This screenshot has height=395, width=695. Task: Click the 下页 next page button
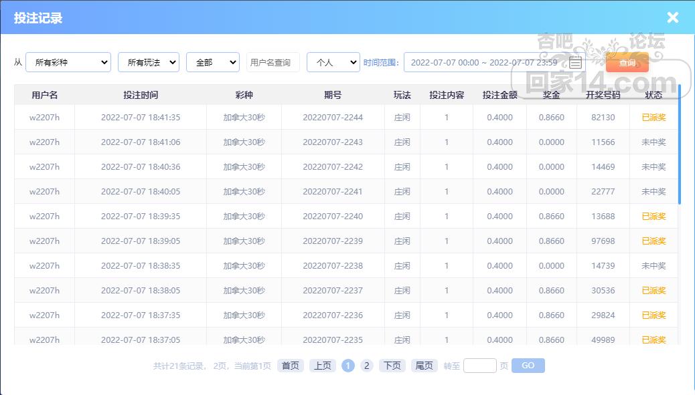(392, 366)
